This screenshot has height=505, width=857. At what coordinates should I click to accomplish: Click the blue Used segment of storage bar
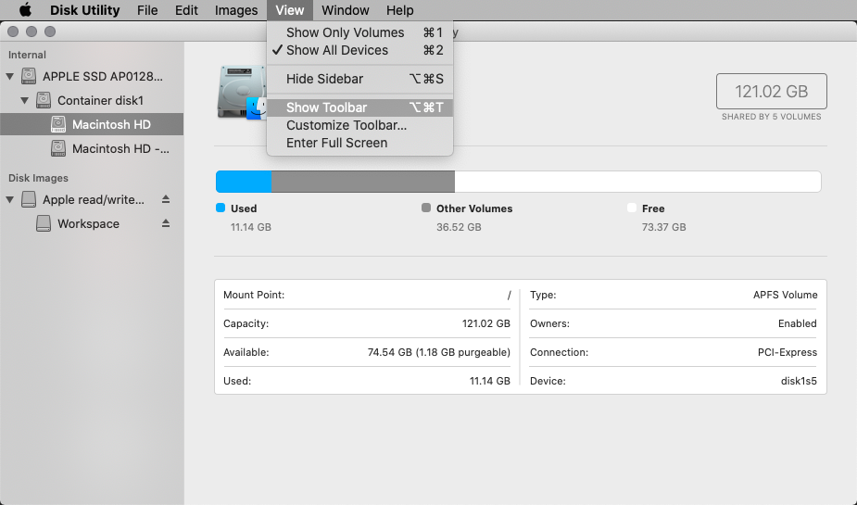pos(244,182)
